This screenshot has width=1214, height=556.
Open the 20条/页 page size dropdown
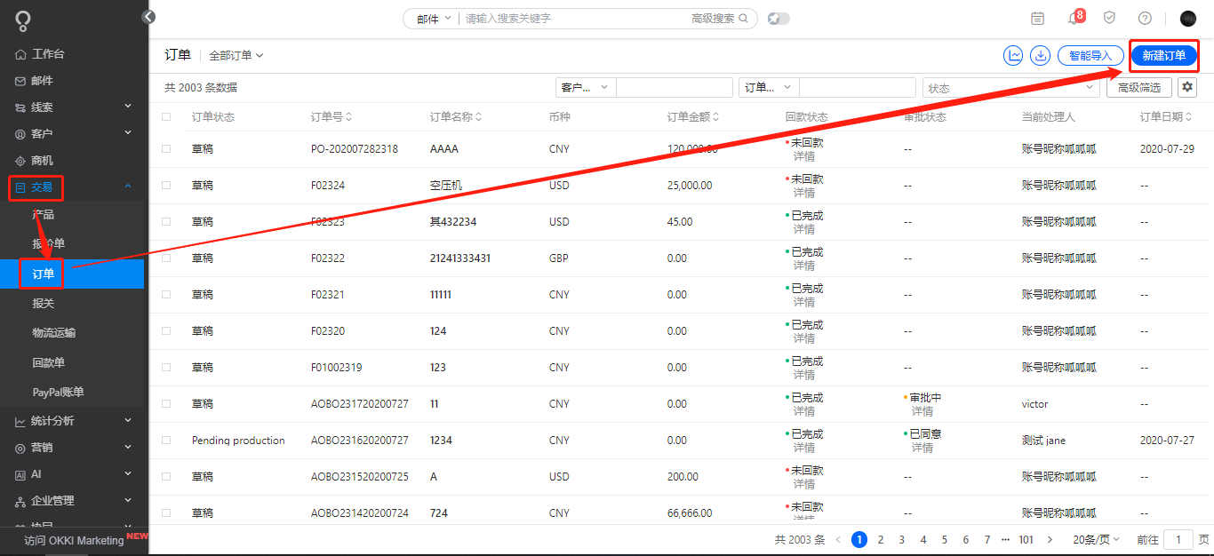tap(1096, 539)
